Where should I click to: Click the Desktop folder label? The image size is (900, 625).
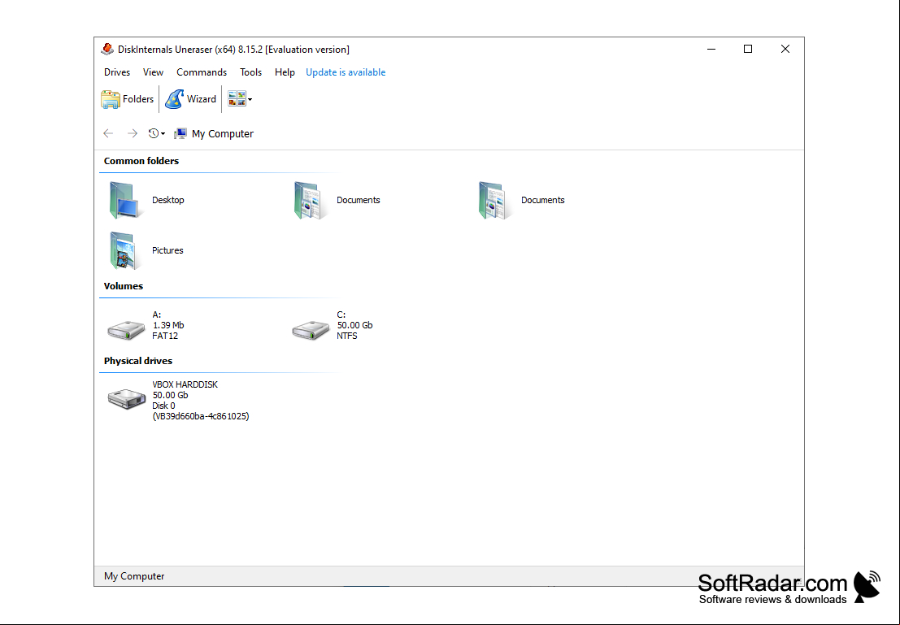168,200
